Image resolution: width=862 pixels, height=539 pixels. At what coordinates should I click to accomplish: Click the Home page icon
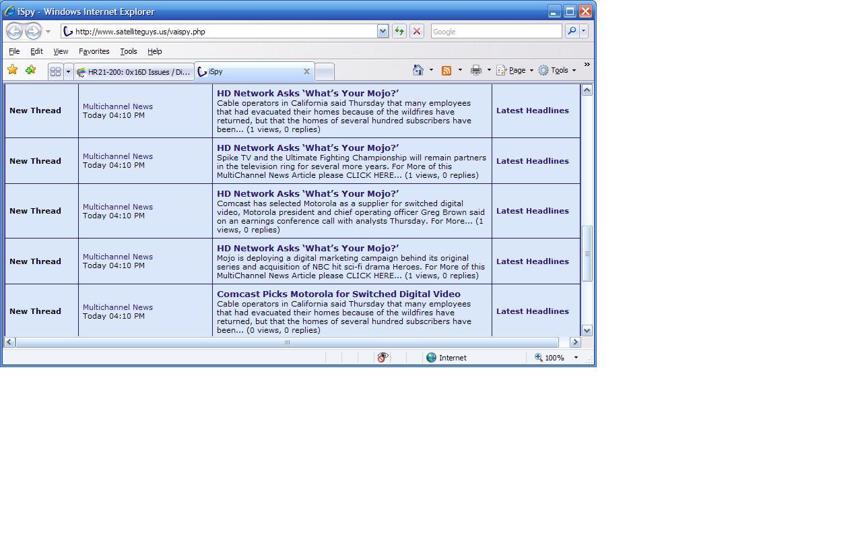418,70
